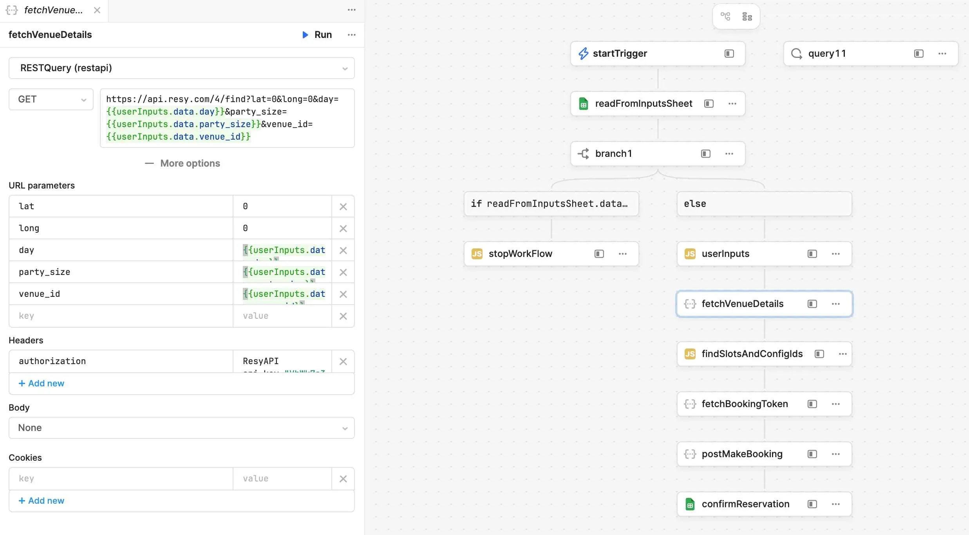Click the userInputs JS icon
The width and height of the screenshot is (969, 535).
coord(690,254)
